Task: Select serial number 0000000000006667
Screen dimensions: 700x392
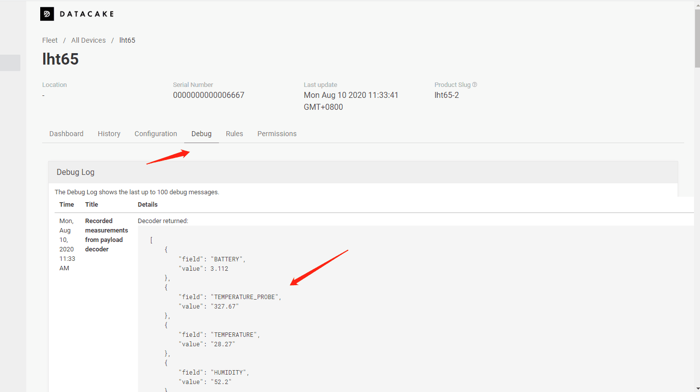Action: click(x=209, y=95)
